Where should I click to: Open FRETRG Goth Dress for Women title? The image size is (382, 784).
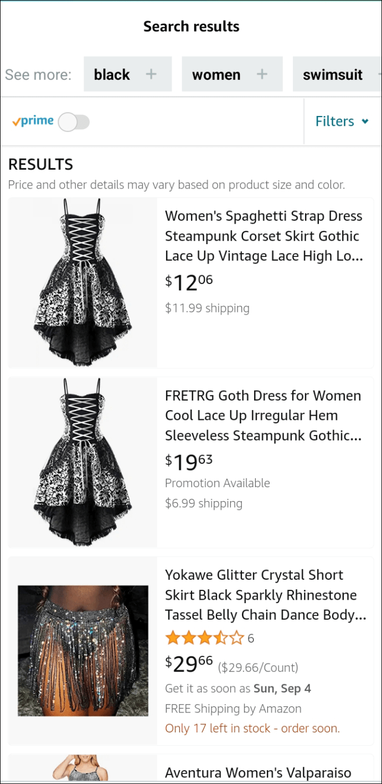263,416
